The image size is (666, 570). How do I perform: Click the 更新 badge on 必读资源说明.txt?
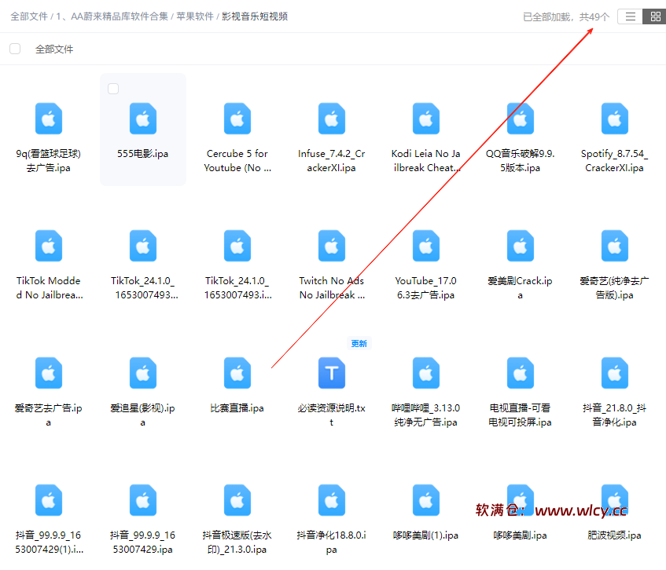(x=359, y=344)
